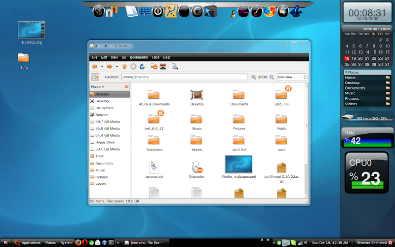Select the vuze folder

281,143
